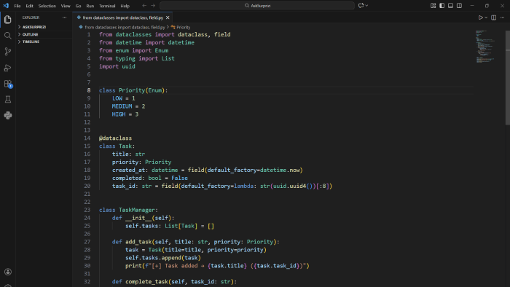This screenshot has height=287, width=510.
Task: Toggle the bottom panel layout button
Action: click(450, 6)
